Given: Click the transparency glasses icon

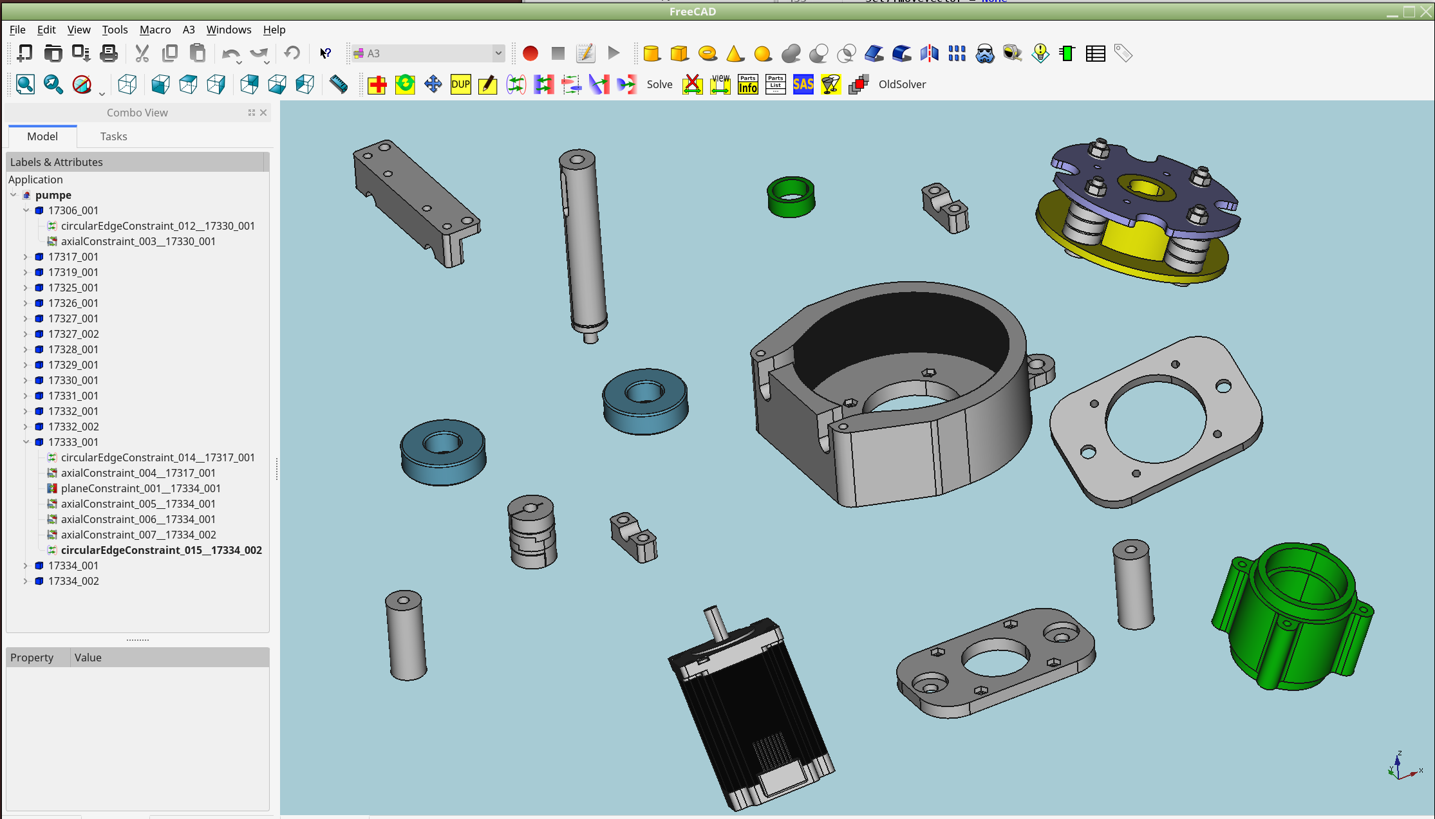Looking at the screenshot, I should coord(831,84).
